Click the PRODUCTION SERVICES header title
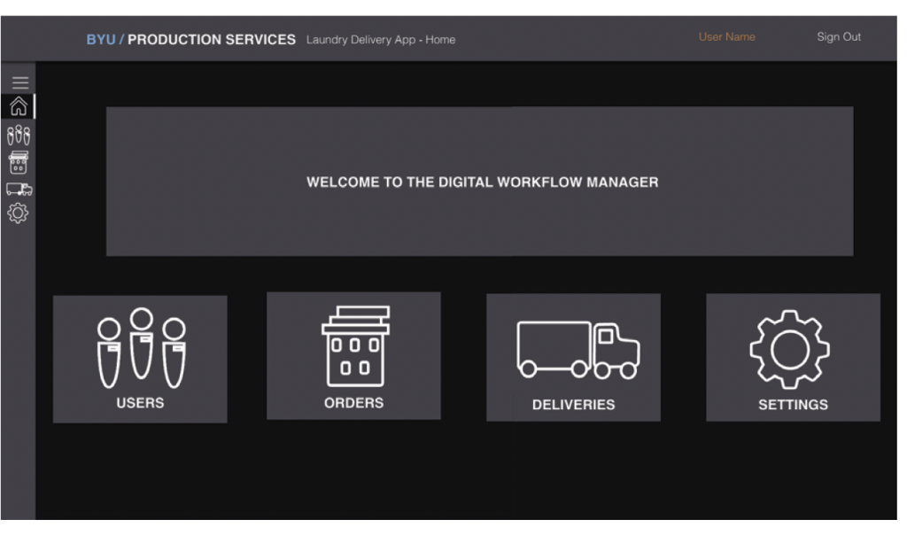This screenshot has height=543, width=907. [212, 40]
